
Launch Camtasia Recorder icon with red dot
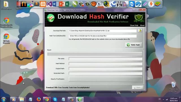point(81,4)
